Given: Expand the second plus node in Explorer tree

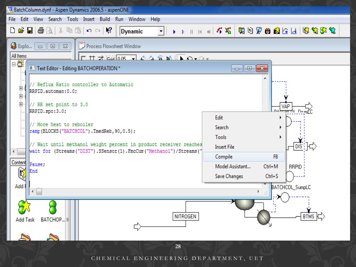Looking at the screenshot, I should pyautogui.click(x=21, y=96).
